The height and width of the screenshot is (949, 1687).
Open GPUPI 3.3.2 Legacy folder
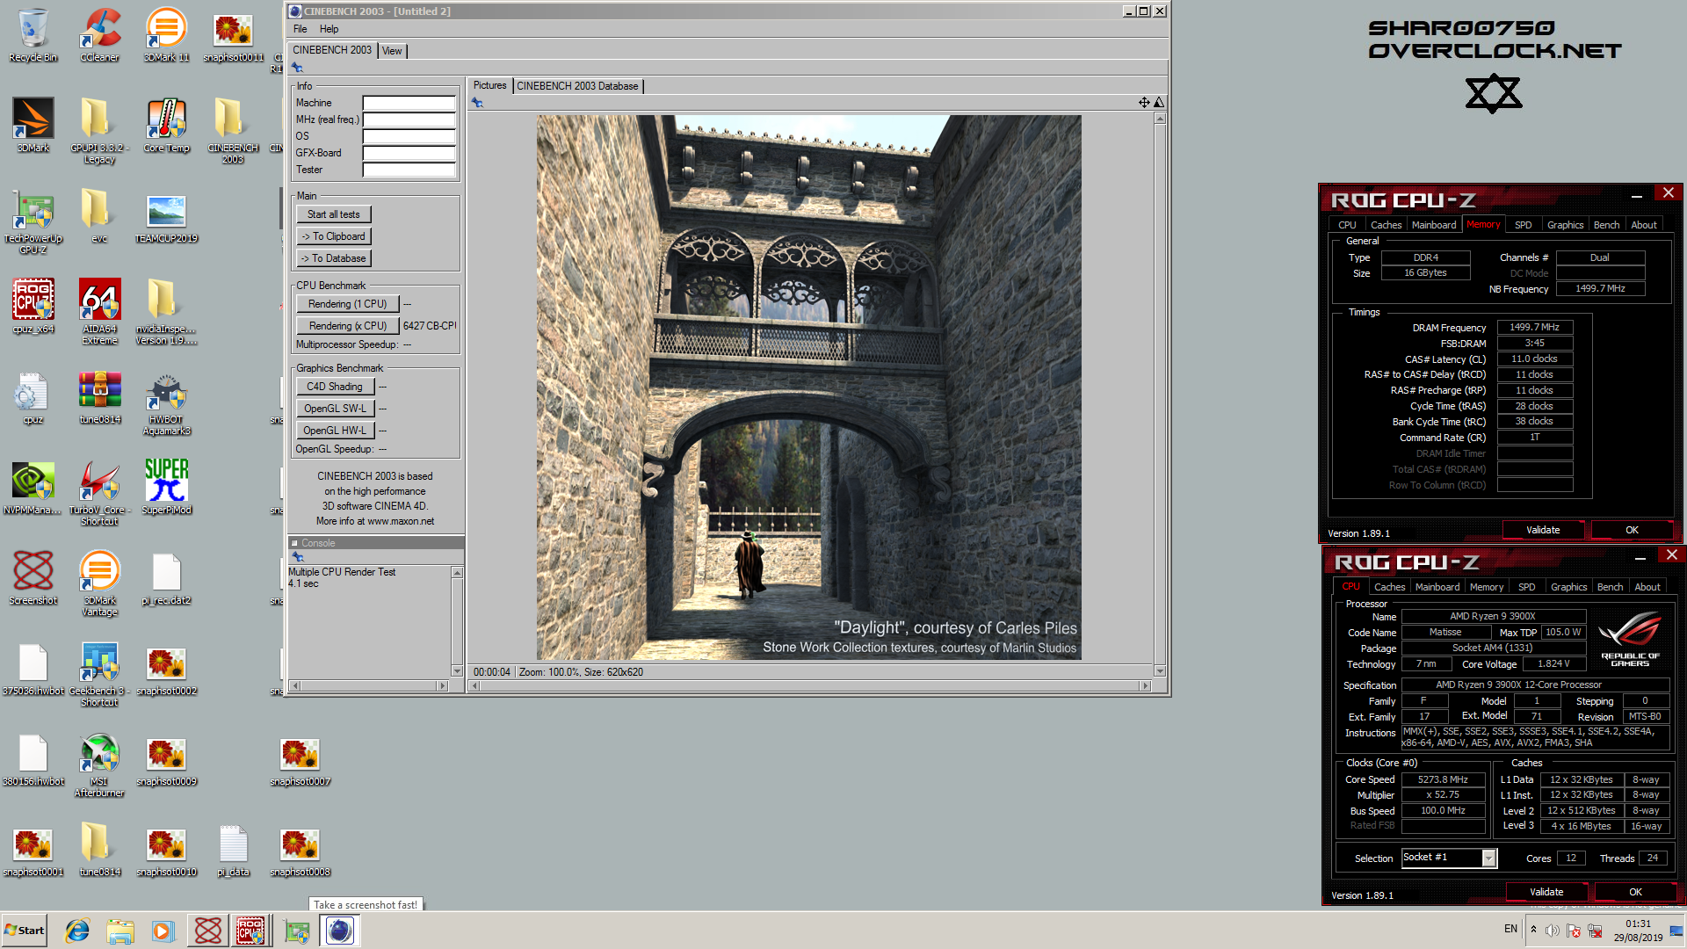[x=99, y=130]
